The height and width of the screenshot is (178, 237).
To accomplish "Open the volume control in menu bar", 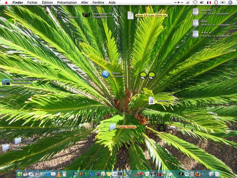I will pos(201,3).
